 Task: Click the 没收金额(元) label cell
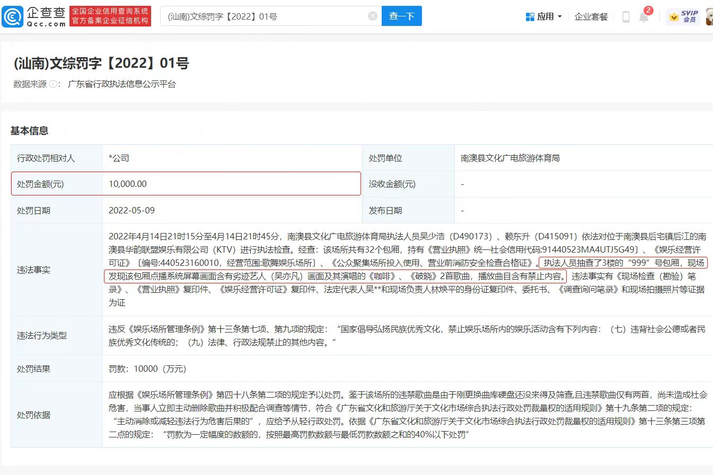(408, 184)
